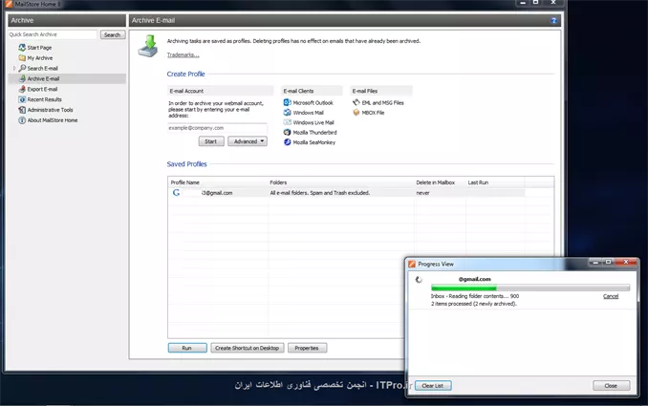
Task: Click Create Shortcut on Desktop button
Action: (248, 348)
